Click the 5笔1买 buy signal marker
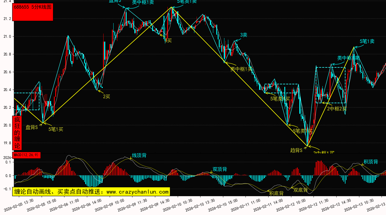The height and width of the screenshot is (215, 386). click(56, 129)
